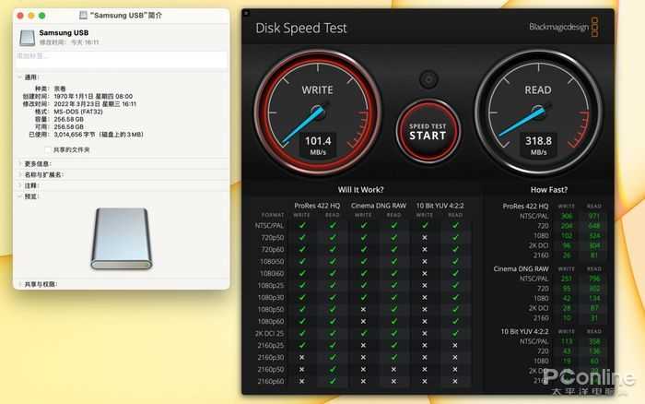Click the Cinema DNG RAW heading in How Fast

point(521,269)
